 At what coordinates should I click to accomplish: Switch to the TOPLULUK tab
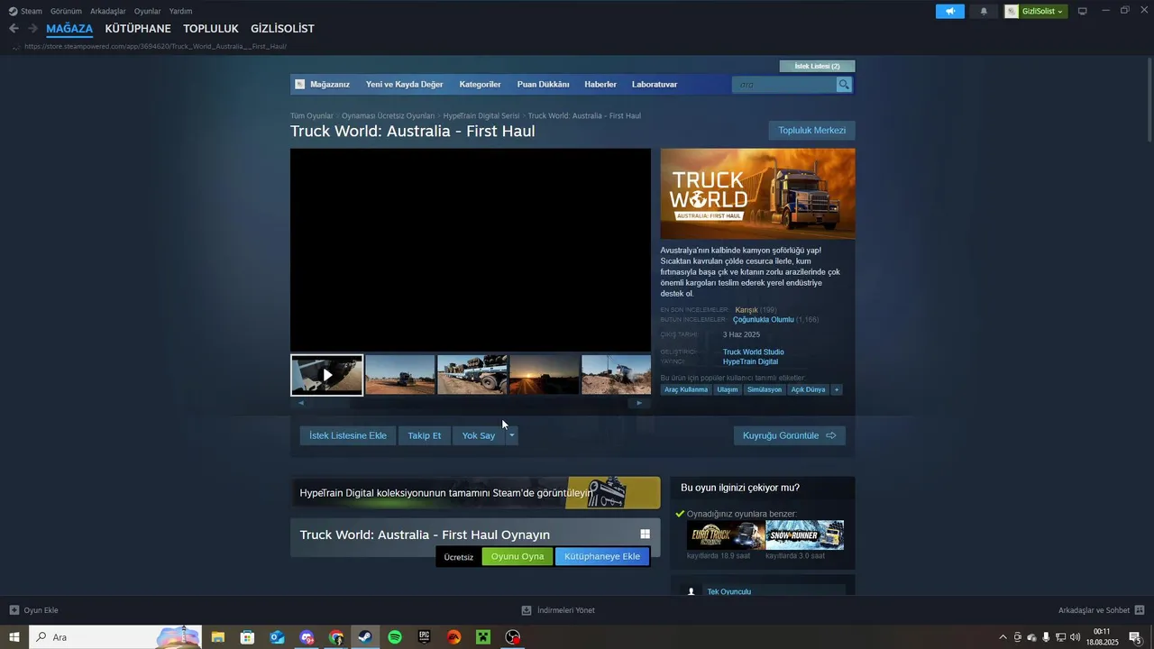211,29
